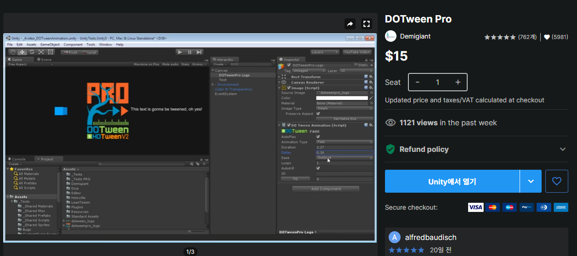Expand the Environment node in the Hierarchy
This screenshot has height=256, width=577.
point(213,84)
